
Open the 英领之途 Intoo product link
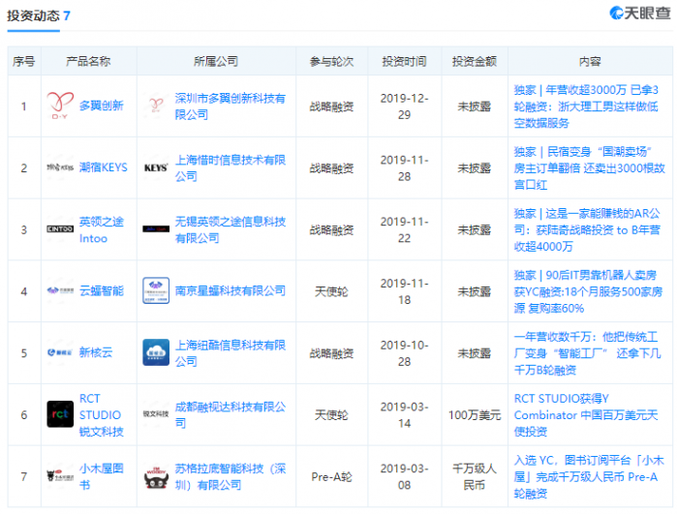[x=101, y=229]
